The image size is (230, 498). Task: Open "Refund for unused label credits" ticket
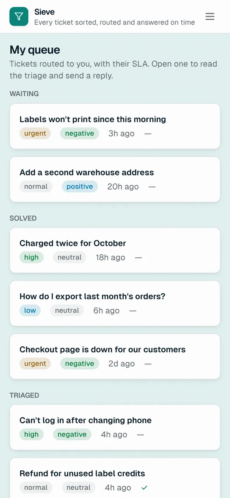click(115, 478)
